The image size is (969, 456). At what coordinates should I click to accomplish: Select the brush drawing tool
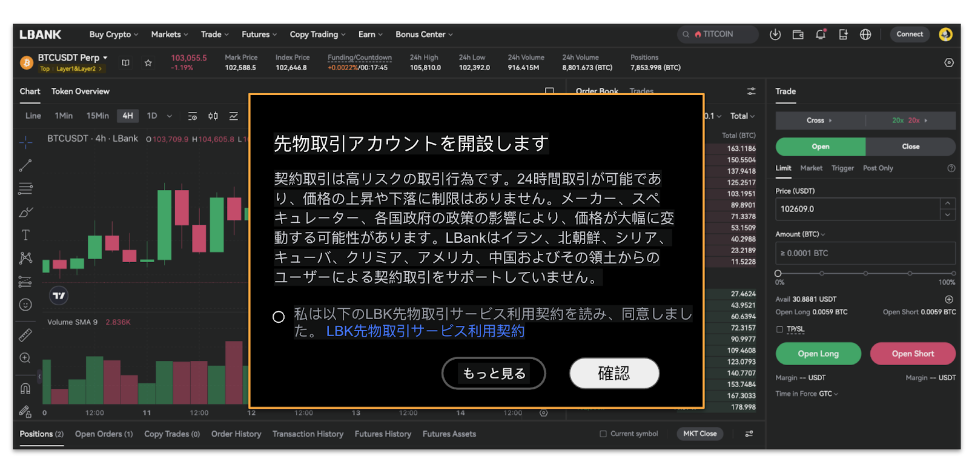(25, 212)
